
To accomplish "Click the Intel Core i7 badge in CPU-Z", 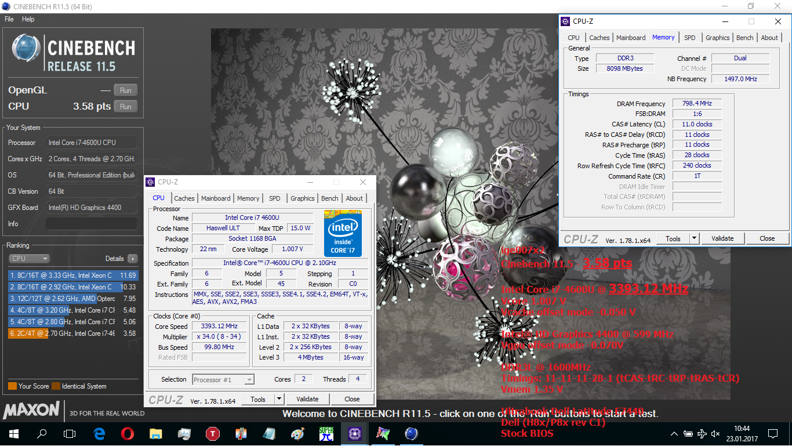I will pyautogui.click(x=343, y=234).
